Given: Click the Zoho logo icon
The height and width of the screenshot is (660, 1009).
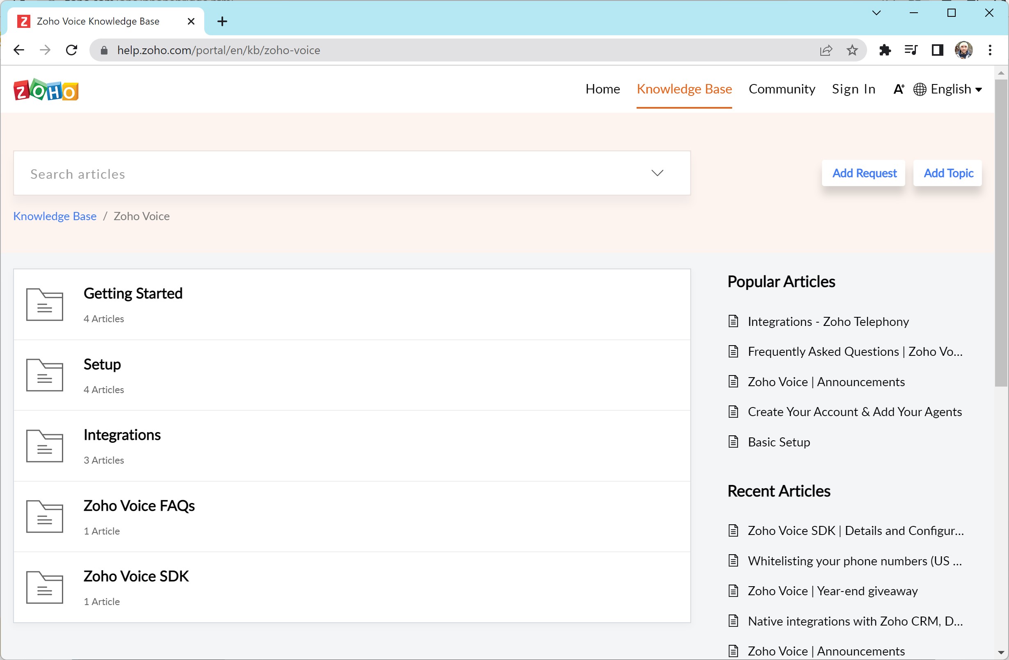Looking at the screenshot, I should (46, 90).
